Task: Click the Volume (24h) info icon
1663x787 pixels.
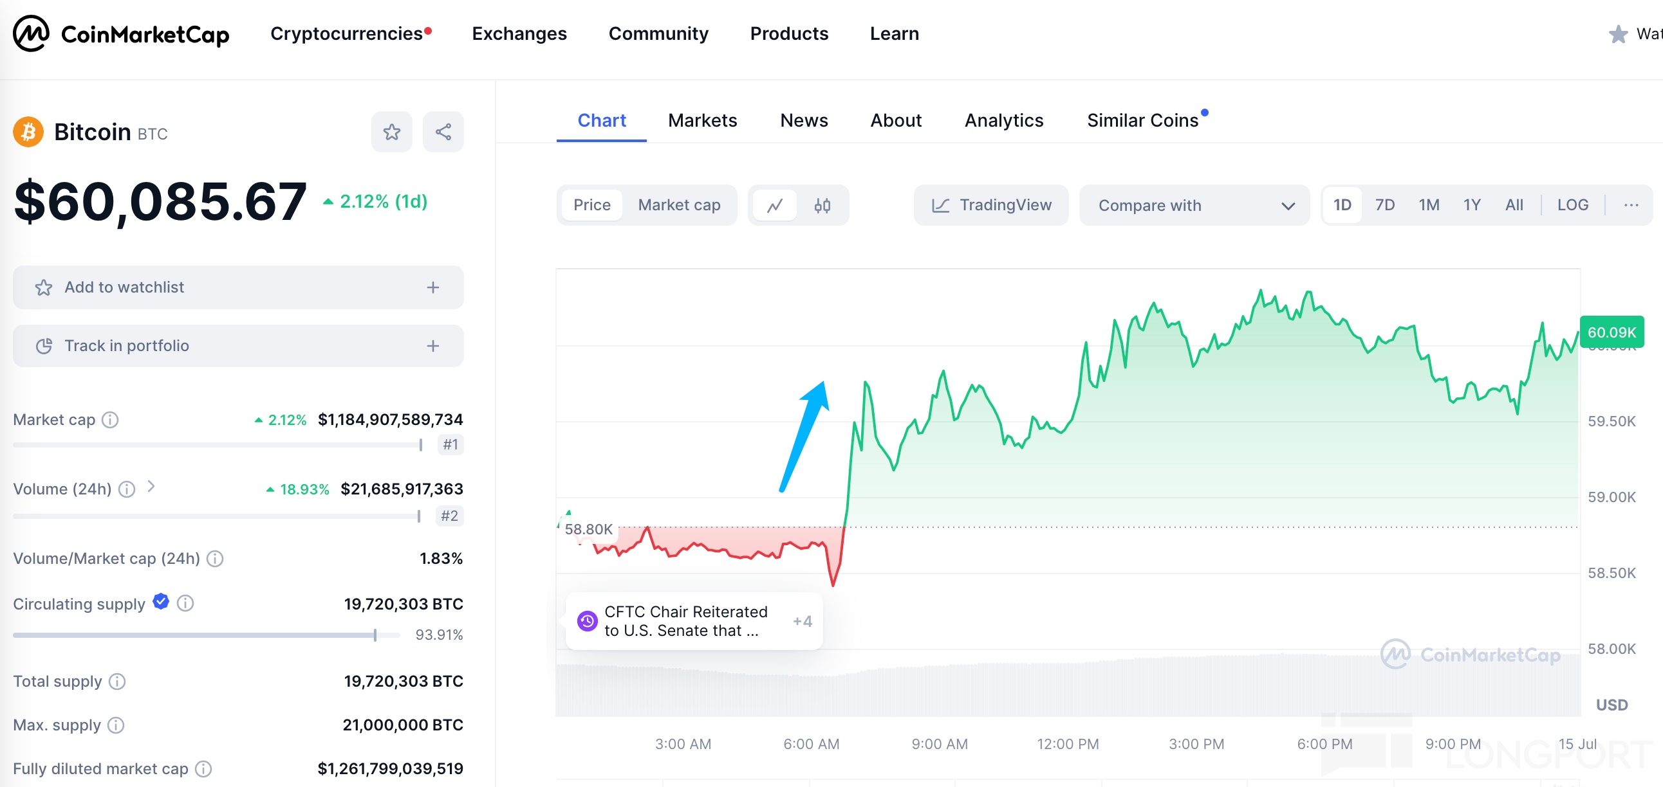Action: (127, 489)
